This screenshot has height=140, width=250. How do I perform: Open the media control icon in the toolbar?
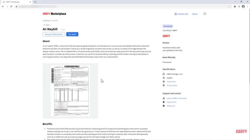[239, 7]
